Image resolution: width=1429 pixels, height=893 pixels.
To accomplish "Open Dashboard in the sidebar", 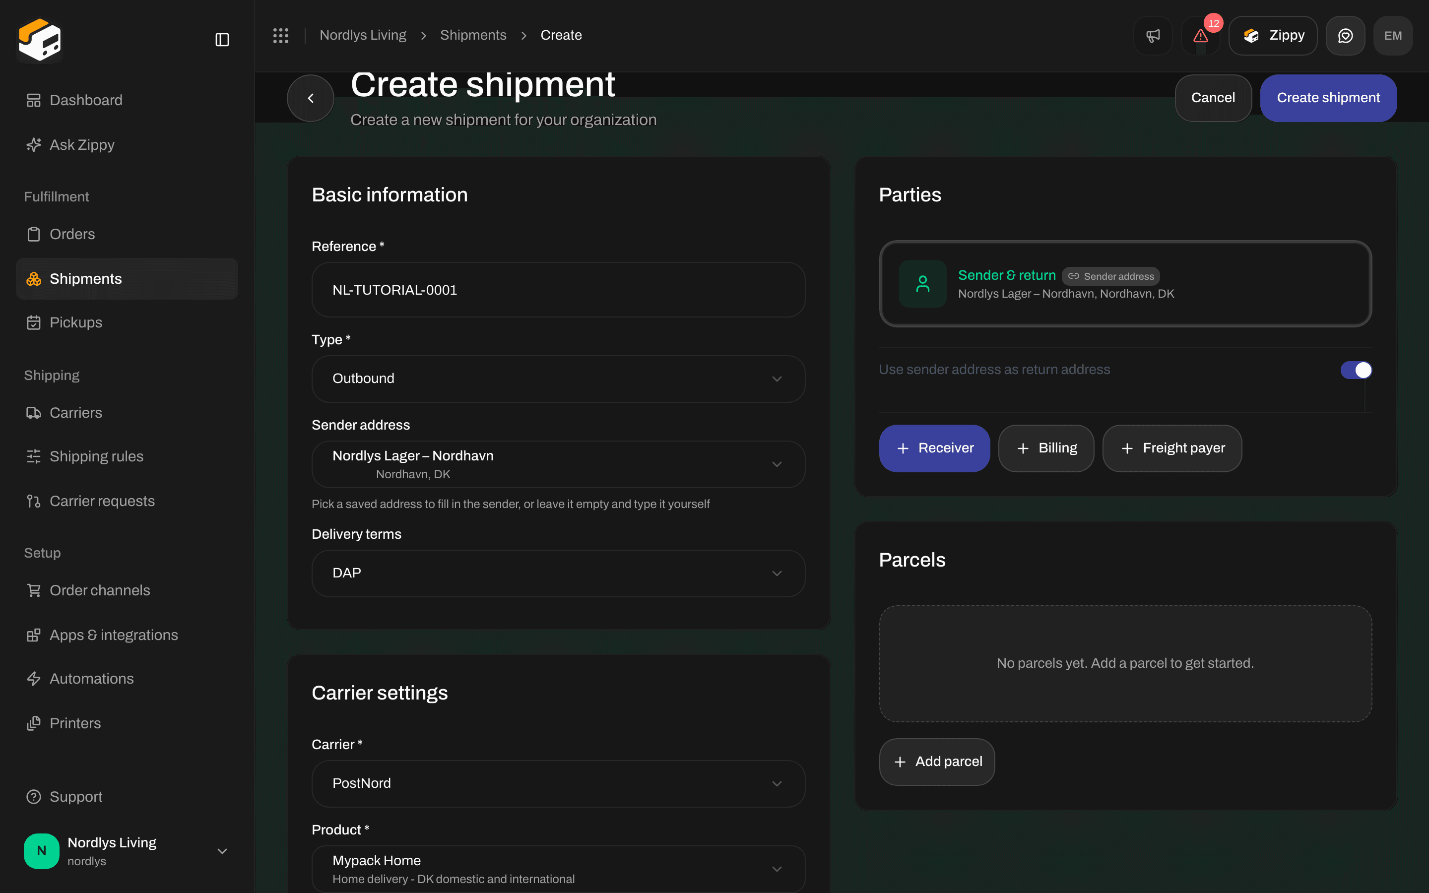I will click(127, 100).
